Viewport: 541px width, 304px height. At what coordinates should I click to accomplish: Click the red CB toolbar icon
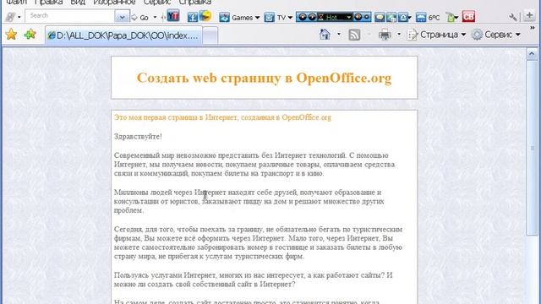[x=468, y=17]
